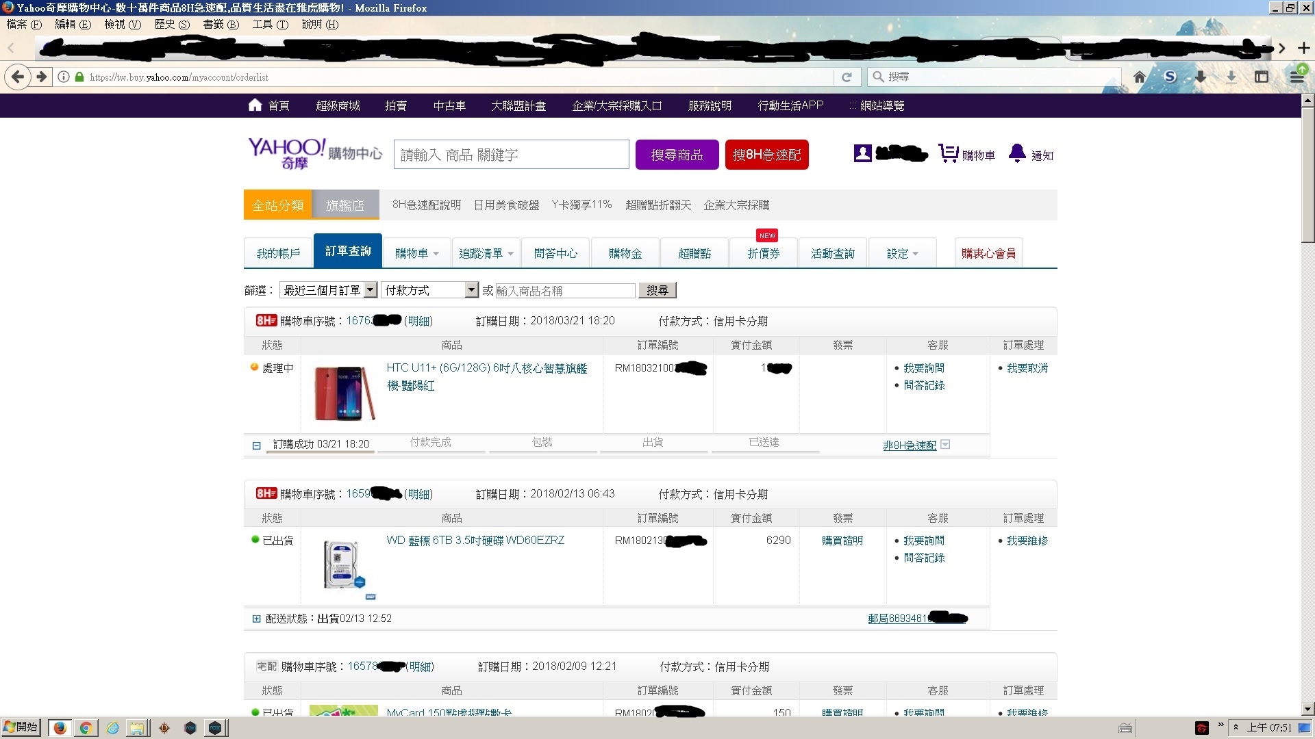Select the 購物金 tab
This screenshot has height=739, width=1315.
(x=625, y=253)
